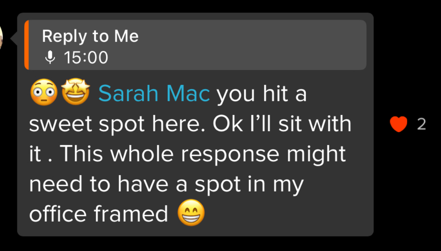Click the text 'you hit a'

coord(261,94)
